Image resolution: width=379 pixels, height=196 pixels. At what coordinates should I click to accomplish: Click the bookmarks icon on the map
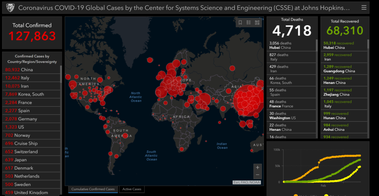(x=240, y=23)
